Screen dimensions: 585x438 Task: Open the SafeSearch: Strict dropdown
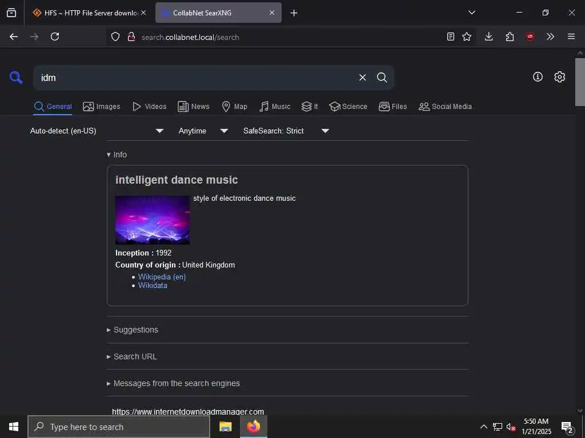286,131
